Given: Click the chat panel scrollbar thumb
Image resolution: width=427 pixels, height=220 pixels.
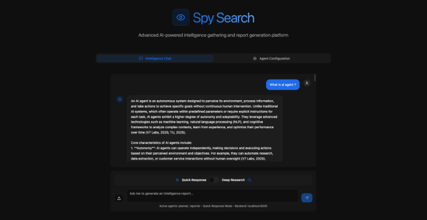Looking at the screenshot, I should (x=315, y=78).
